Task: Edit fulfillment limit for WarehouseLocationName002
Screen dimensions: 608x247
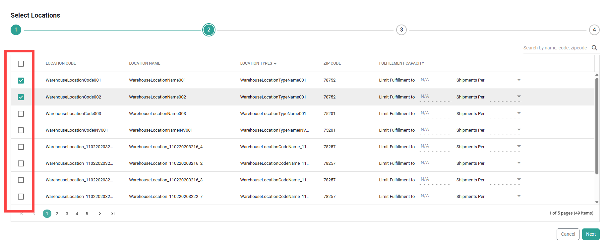Action: click(x=435, y=96)
